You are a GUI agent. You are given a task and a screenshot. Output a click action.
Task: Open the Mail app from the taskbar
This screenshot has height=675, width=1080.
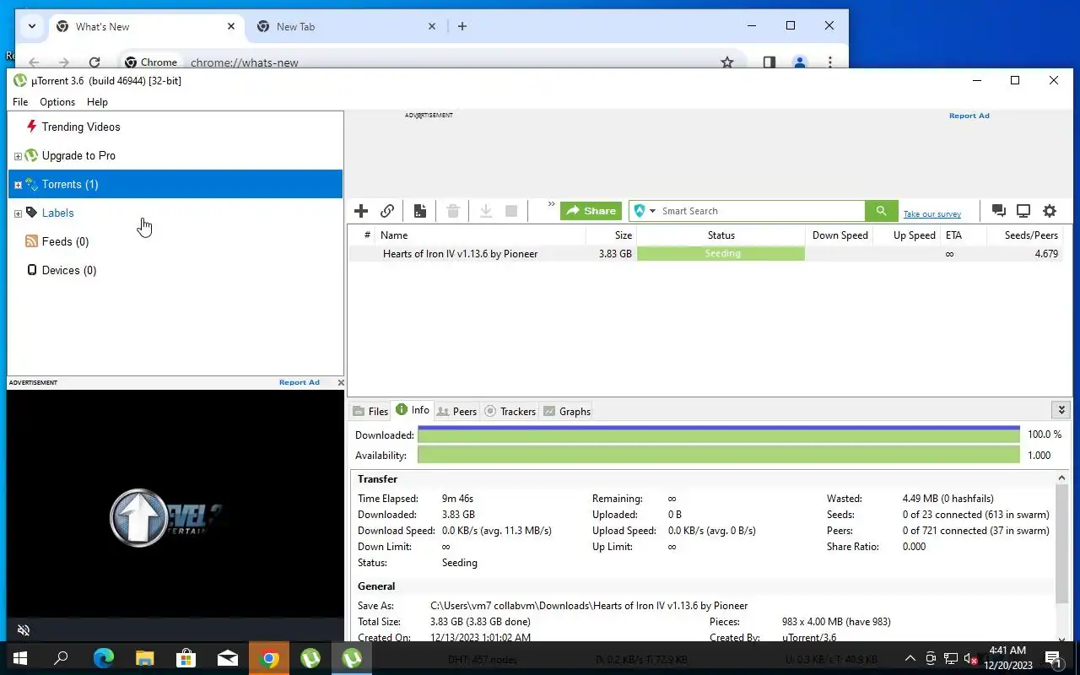pos(228,659)
